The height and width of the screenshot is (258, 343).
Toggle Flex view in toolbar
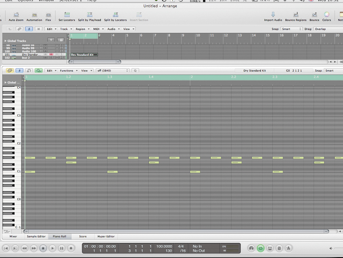point(48,15)
